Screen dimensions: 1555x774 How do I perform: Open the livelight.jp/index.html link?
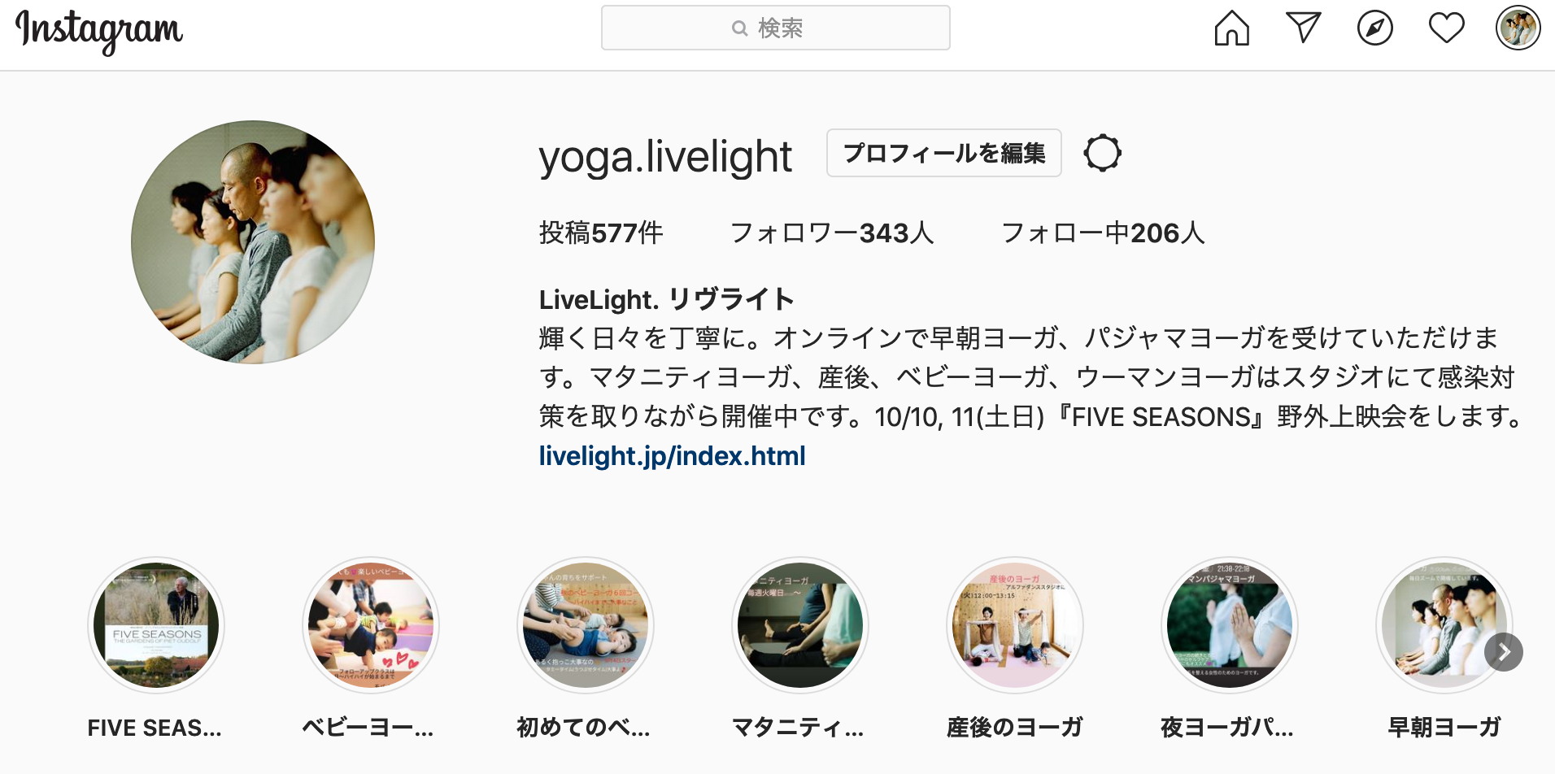pos(672,455)
